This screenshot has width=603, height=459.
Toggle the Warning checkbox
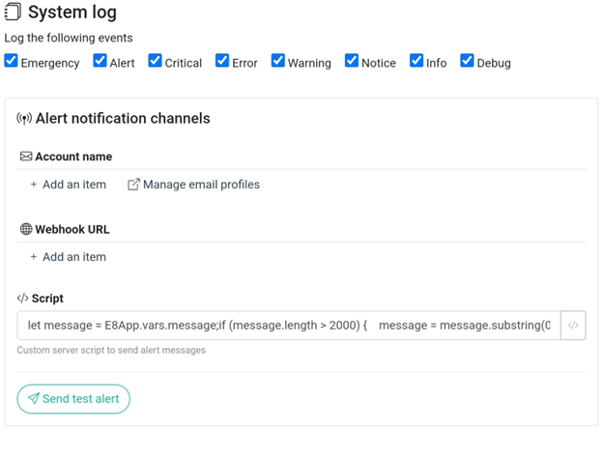click(x=278, y=61)
